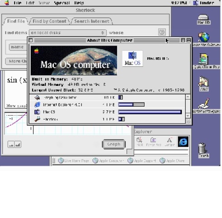Click the Graph button
Image resolution: width=222 pixels, height=218 pixels.
114,144
